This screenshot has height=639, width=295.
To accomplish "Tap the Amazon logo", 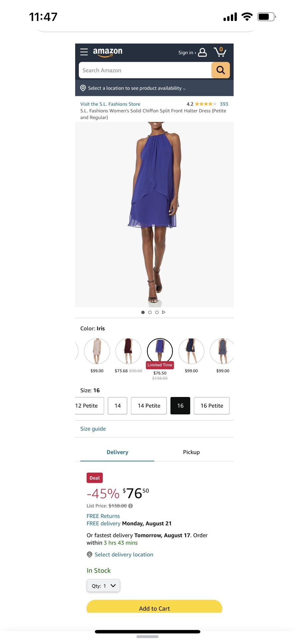I will click(x=107, y=52).
